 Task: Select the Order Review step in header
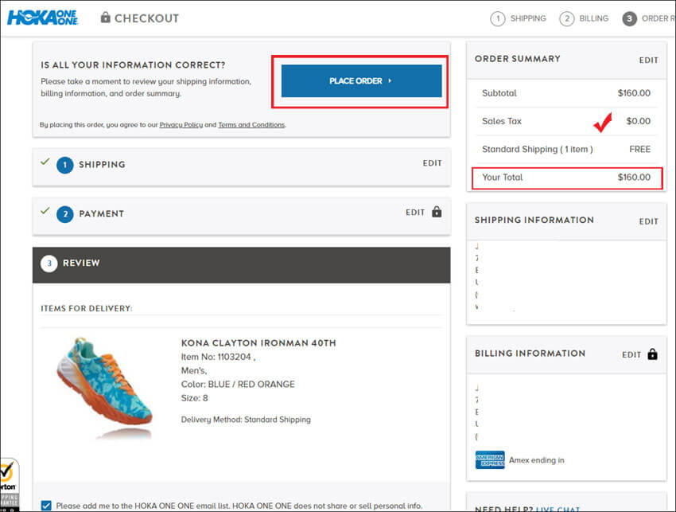click(648, 18)
